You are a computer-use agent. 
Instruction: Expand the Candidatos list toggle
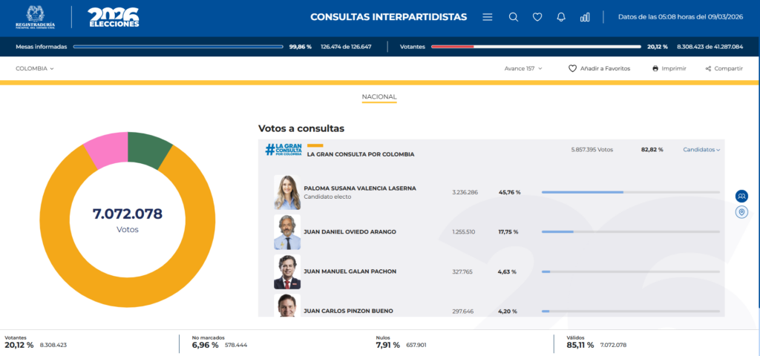701,150
